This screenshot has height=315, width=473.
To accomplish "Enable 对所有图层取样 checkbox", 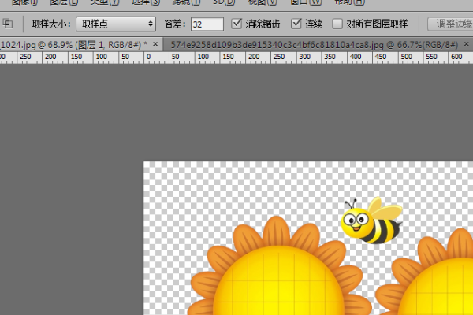I will (337, 24).
